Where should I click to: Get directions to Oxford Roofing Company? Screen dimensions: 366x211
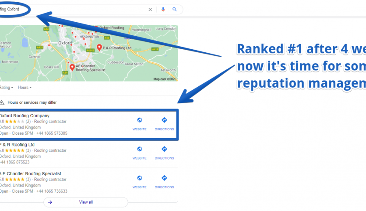click(164, 120)
